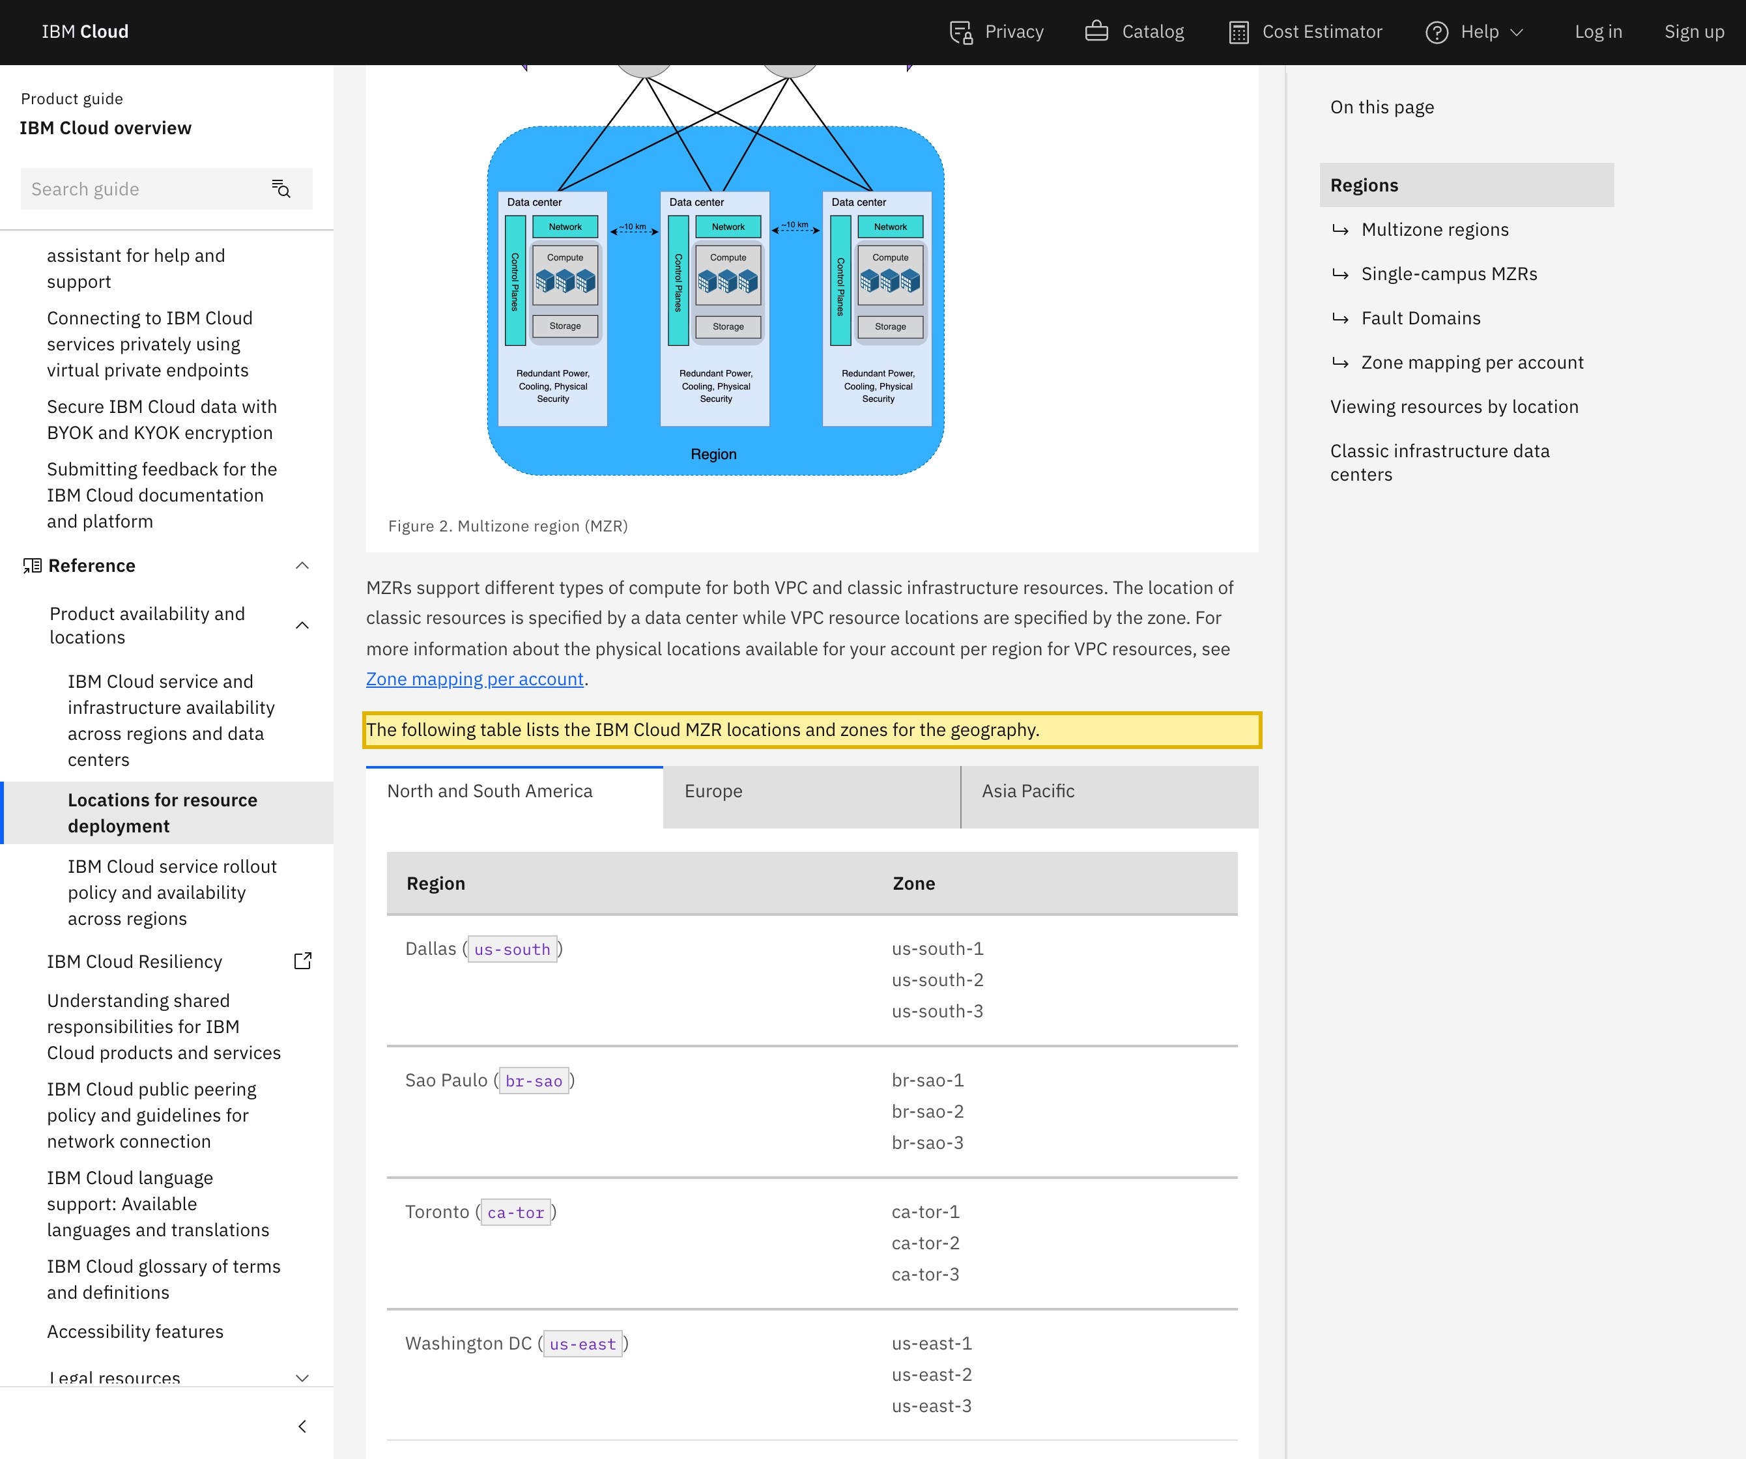Click the us-south region code
Image resolution: width=1746 pixels, height=1459 pixels.
point(512,950)
